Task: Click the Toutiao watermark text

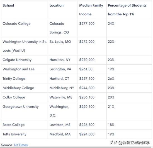Action: (x=130, y=143)
